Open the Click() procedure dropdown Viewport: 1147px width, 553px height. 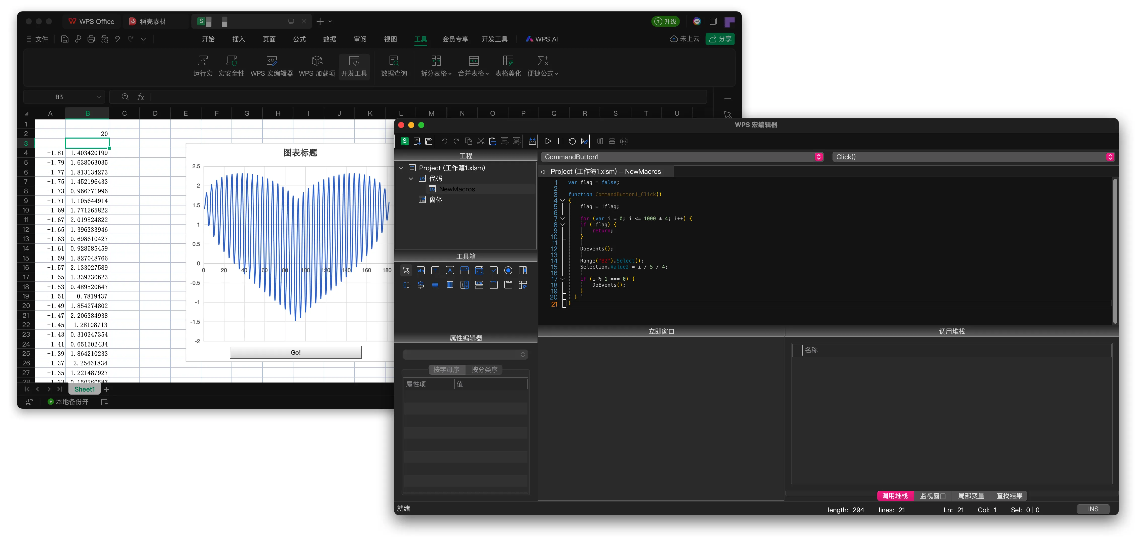pos(1109,157)
